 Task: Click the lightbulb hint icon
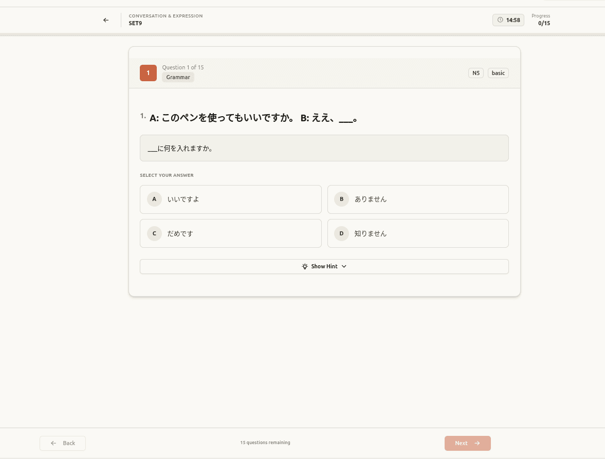[x=305, y=267]
